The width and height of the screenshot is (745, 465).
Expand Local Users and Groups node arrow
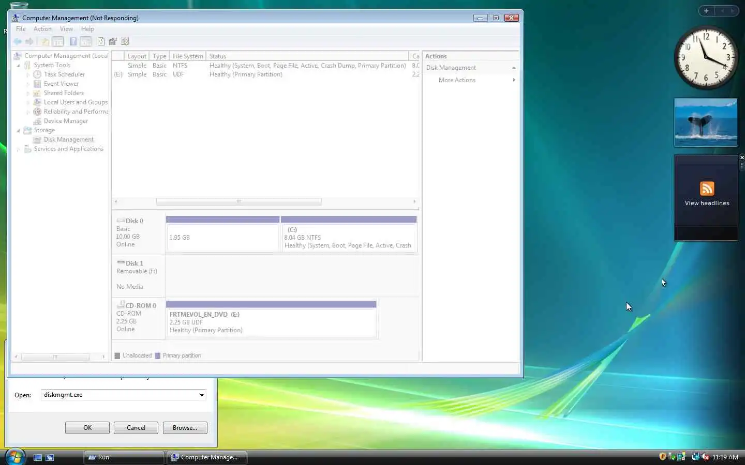(28, 103)
